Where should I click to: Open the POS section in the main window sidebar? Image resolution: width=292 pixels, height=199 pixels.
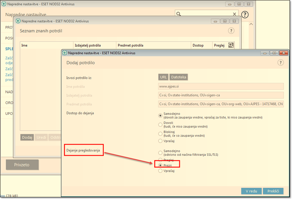tap(9, 38)
